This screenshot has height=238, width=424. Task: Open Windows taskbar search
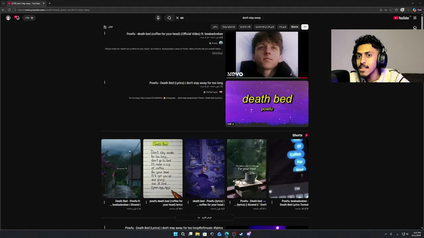point(183,234)
